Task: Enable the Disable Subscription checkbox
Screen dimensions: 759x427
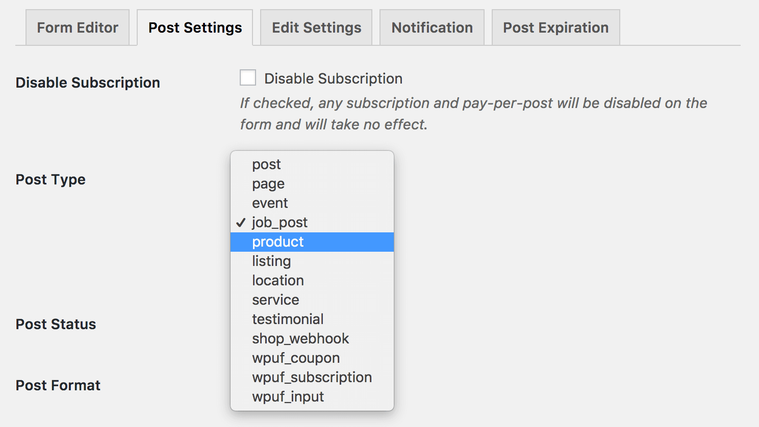Action: click(x=247, y=77)
